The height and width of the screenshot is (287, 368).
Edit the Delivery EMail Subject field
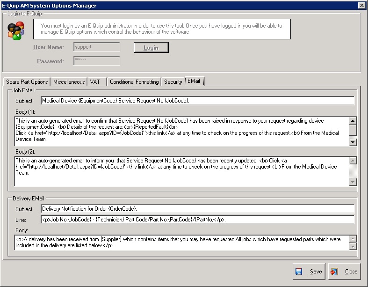197,209
